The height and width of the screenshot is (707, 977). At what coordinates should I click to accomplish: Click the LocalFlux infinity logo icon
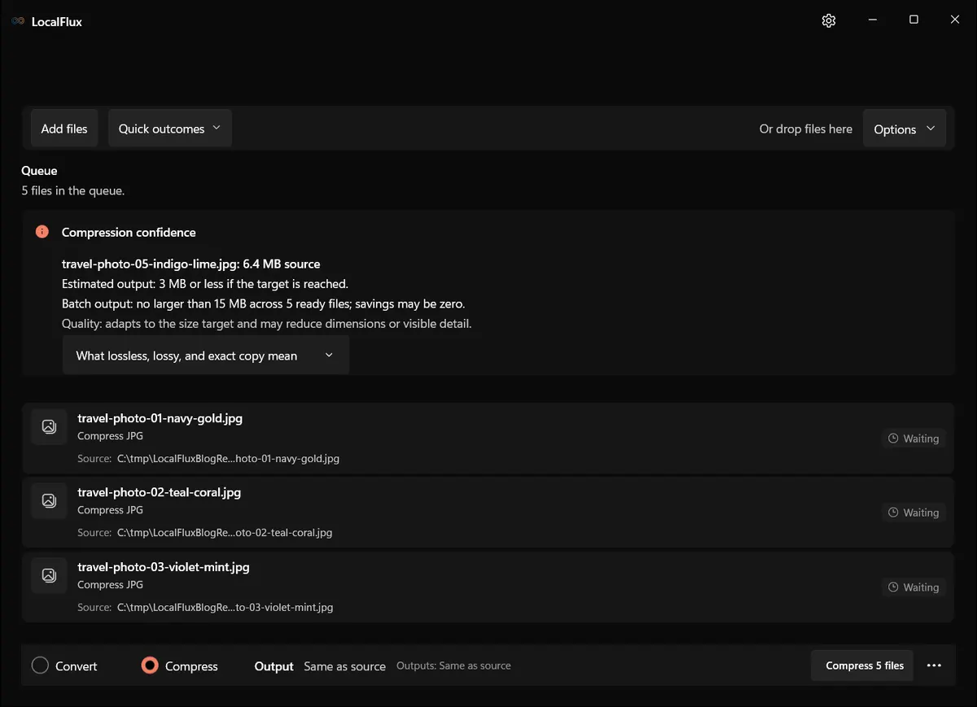[18, 21]
